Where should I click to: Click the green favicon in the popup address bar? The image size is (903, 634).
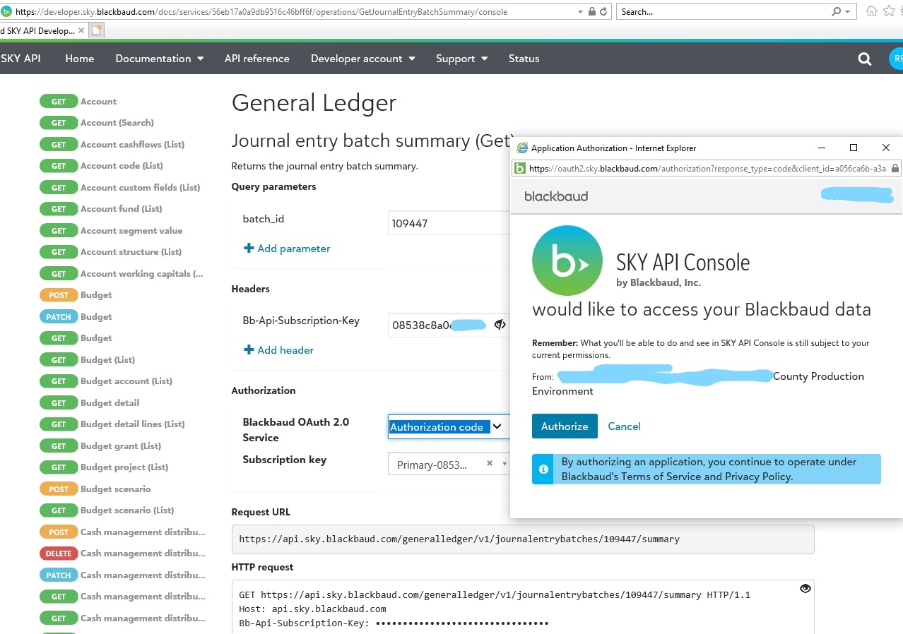(x=520, y=169)
